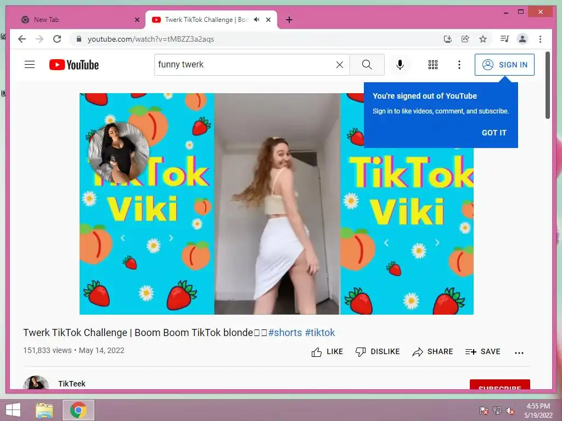The width and height of the screenshot is (562, 421).
Task: Click the muted volume tray icon
Action: [510, 410]
